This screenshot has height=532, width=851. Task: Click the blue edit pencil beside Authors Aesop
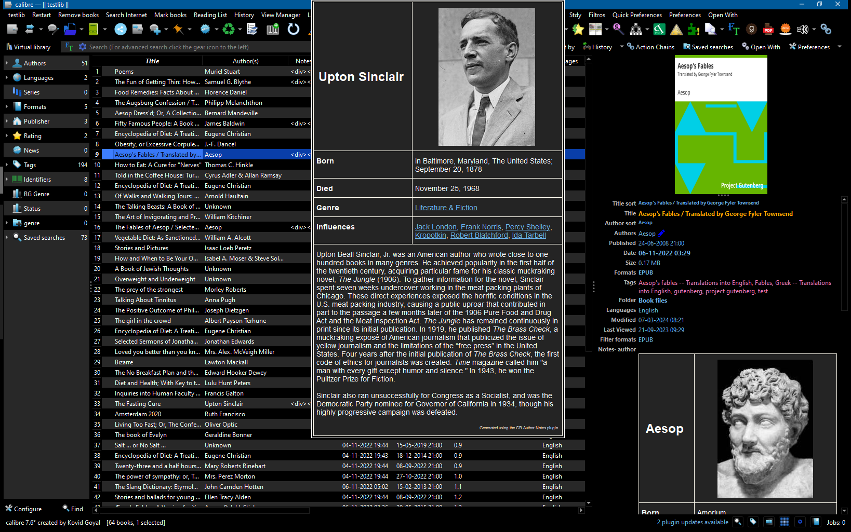coord(661,234)
